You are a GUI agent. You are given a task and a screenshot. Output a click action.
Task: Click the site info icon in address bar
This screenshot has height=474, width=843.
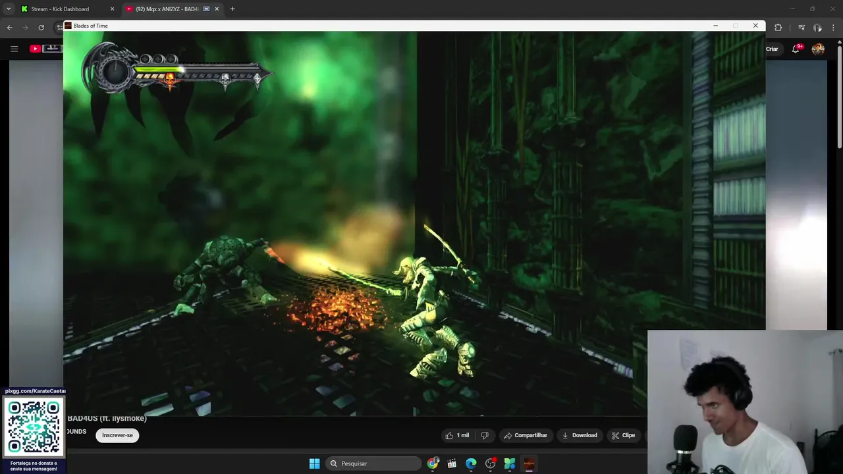(x=59, y=28)
